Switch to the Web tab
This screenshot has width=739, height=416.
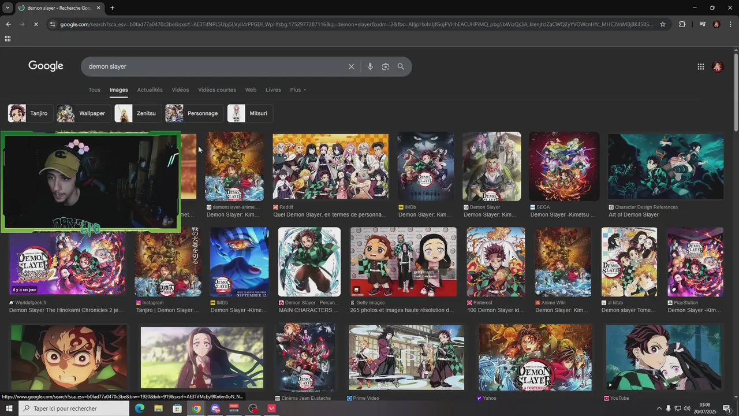tap(251, 90)
